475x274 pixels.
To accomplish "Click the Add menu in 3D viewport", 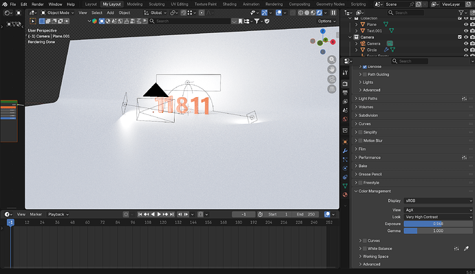I will 110,12.
